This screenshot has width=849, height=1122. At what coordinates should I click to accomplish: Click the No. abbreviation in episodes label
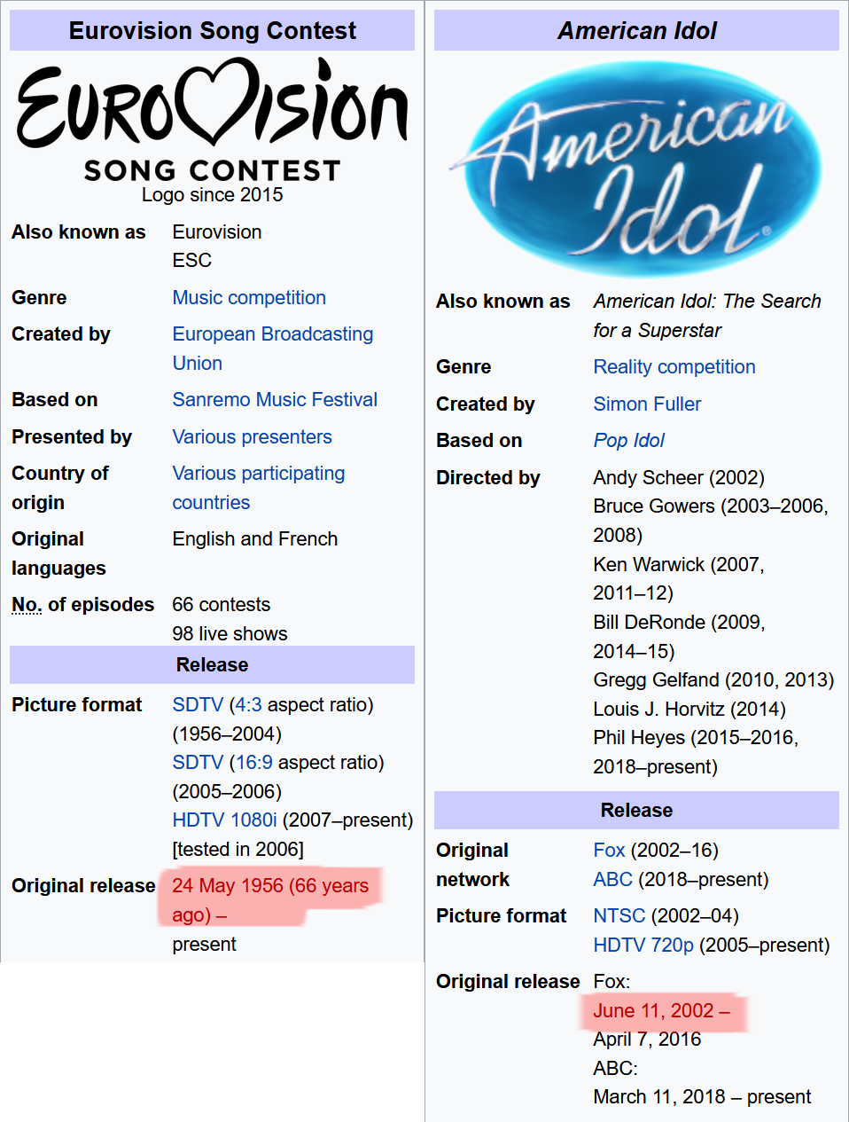tap(27, 605)
